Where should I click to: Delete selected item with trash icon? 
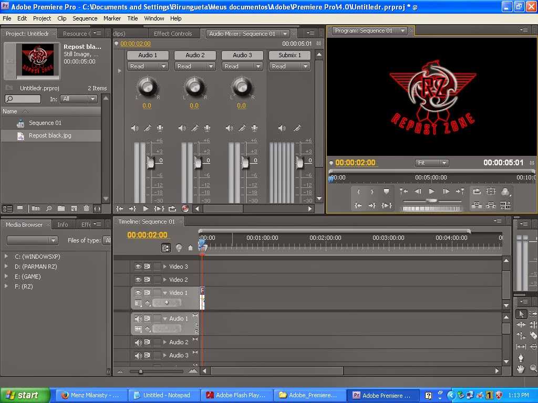coord(86,208)
